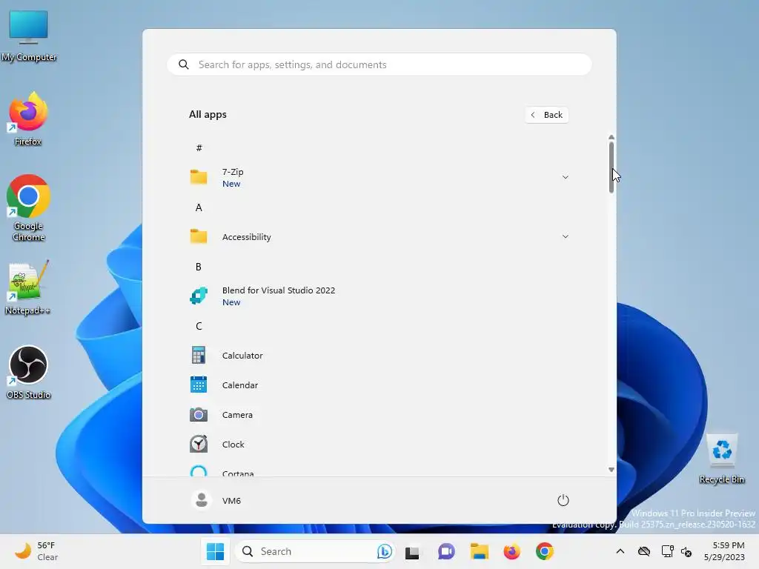Open the muted volume tray icon
Image resolution: width=759 pixels, height=569 pixels.
tap(686, 551)
